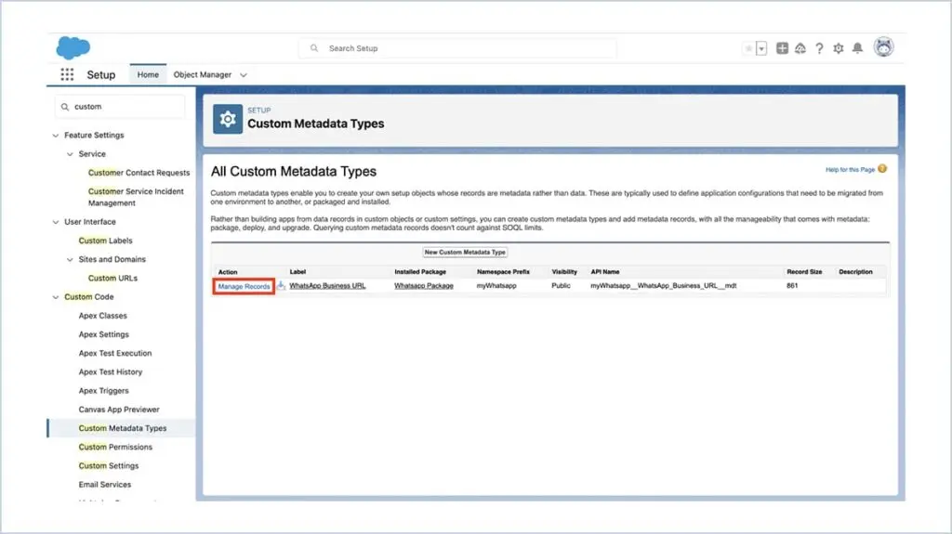Click the Label column header
Viewport: 952px width, 534px height.
pyautogui.click(x=297, y=272)
